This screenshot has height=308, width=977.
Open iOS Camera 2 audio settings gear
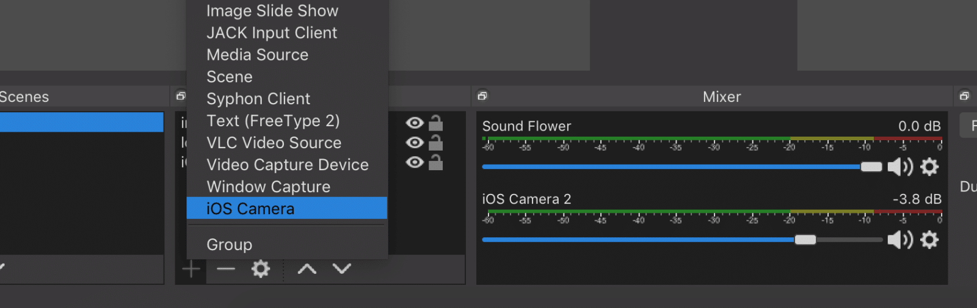point(929,240)
